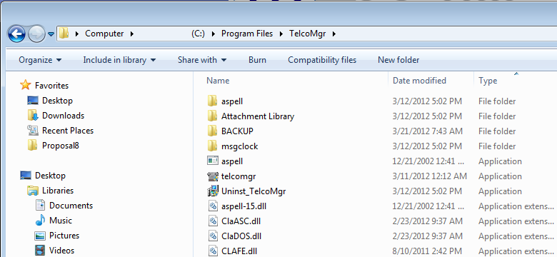
Task: Click the BACKUP folder icon
Action: (x=212, y=131)
